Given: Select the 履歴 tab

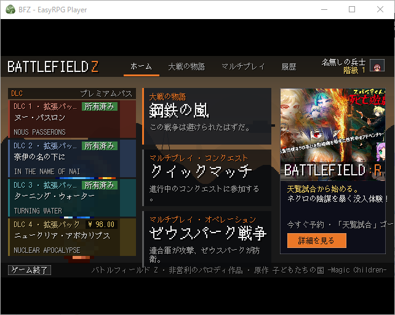Looking at the screenshot, I should coord(289,67).
